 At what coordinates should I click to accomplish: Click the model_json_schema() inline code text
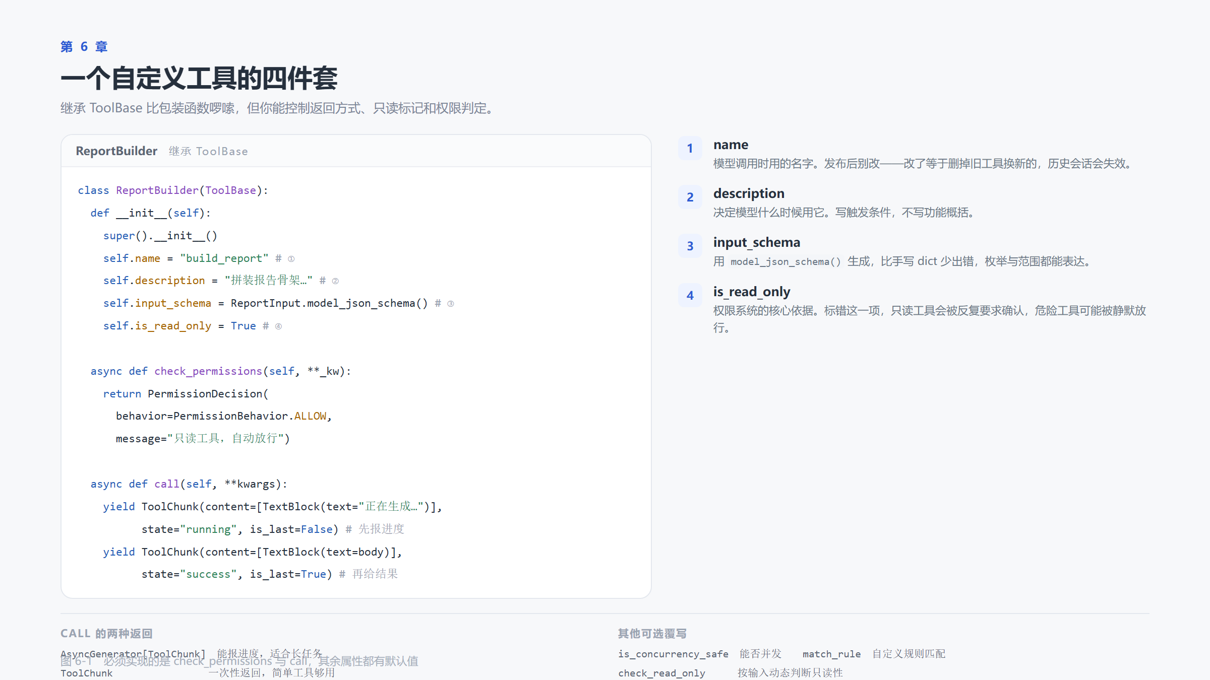(785, 262)
